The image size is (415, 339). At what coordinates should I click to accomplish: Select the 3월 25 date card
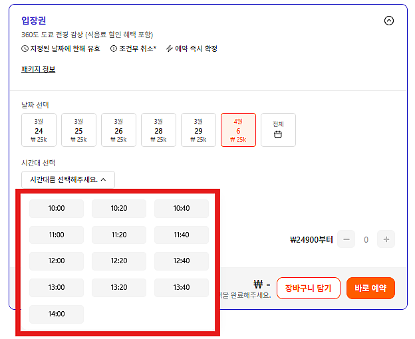[x=79, y=130]
